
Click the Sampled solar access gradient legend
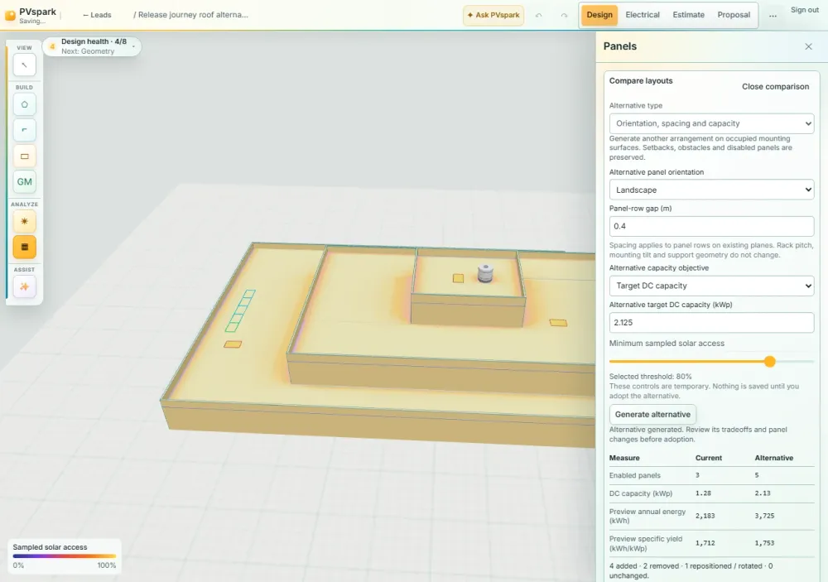(x=64, y=556)
